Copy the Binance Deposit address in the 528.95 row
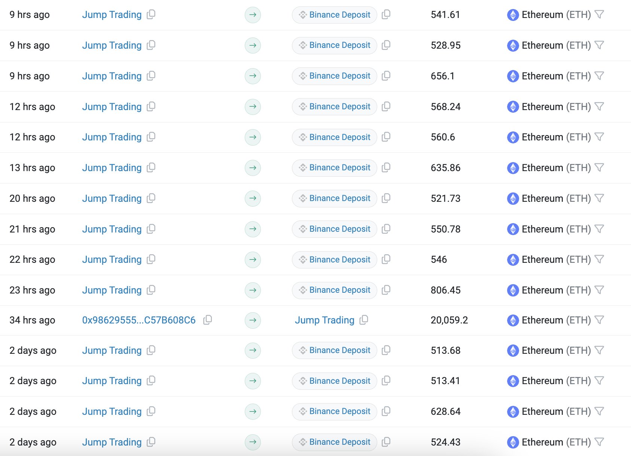This screenshot has width=631, height=456. [x=386, y=45]
